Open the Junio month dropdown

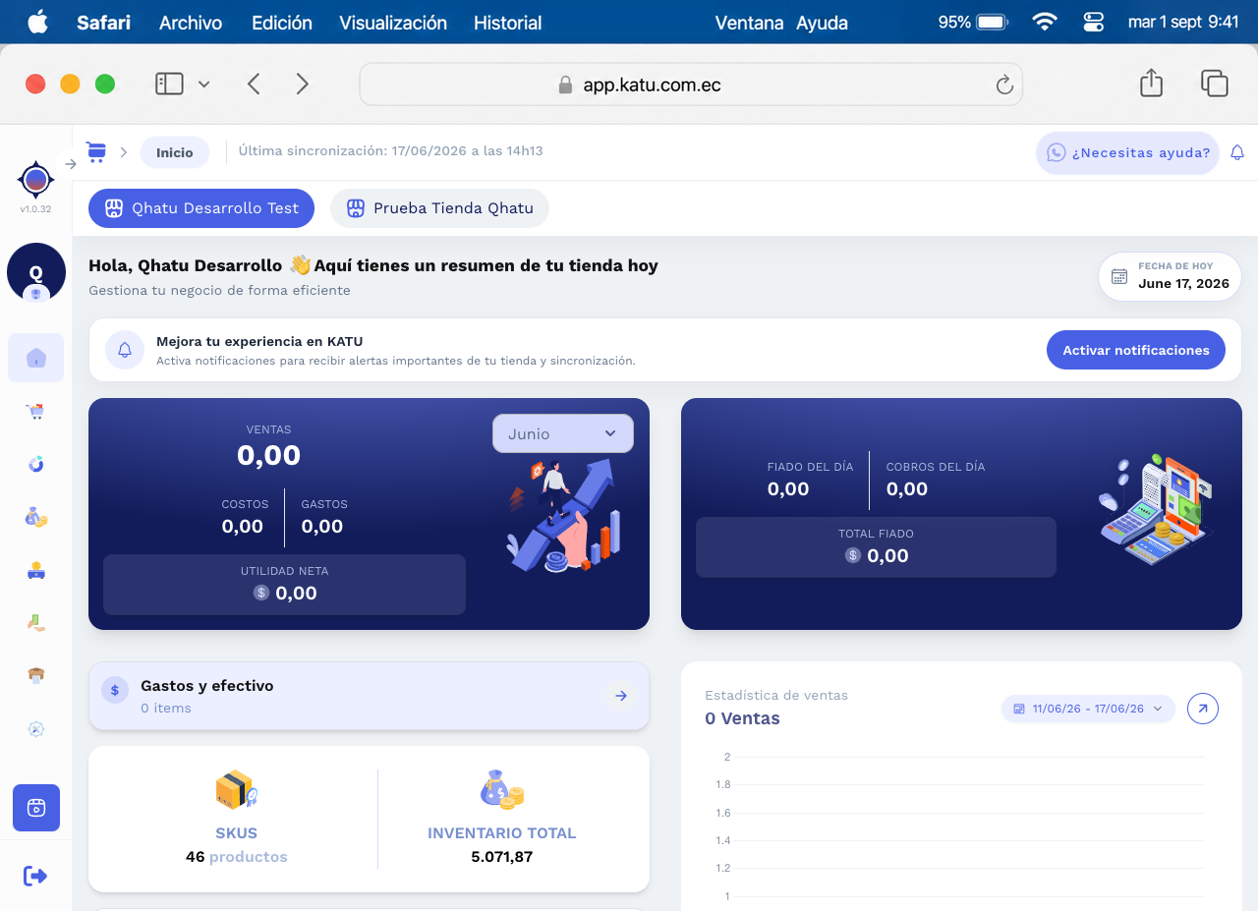click(563, 433)
